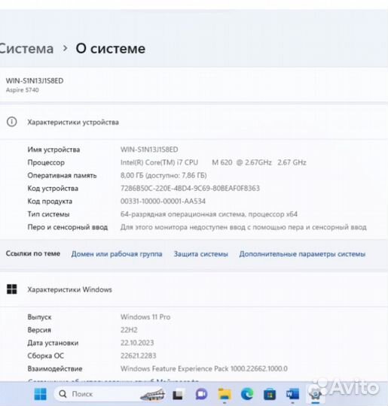Select the version value 22H2
This screenshot has width=388, height=406.
[x=129, y=330]
